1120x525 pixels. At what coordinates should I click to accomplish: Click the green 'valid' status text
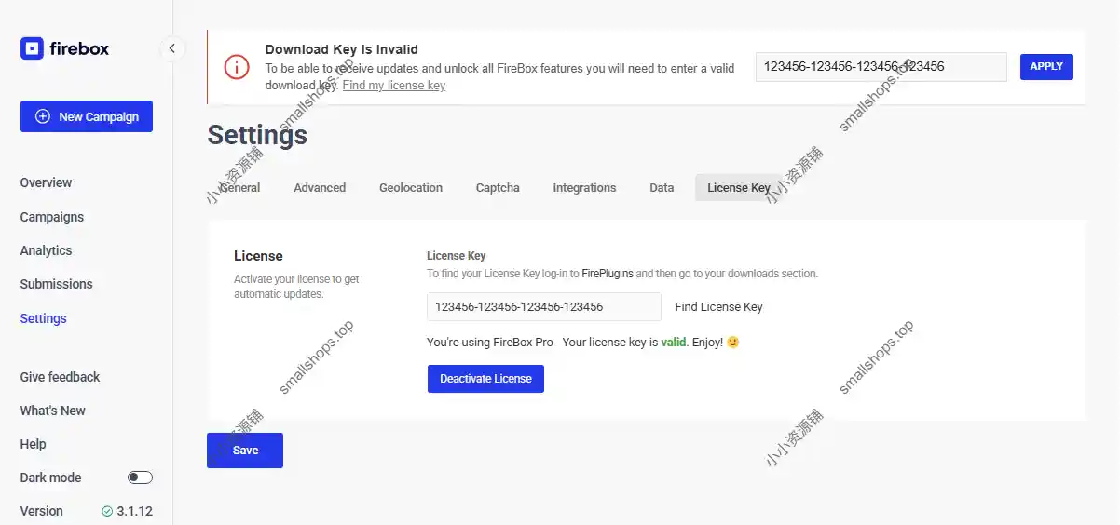(x=674, y=342)
